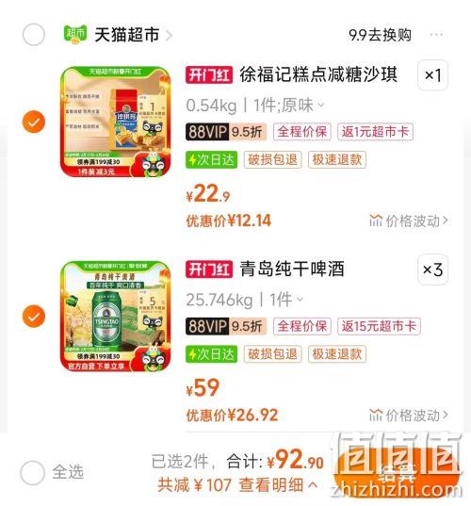Open the Tmall Supermarket store logo icon
The height and width of the screenshot is (506, 471).
click(x=75, y=34)
